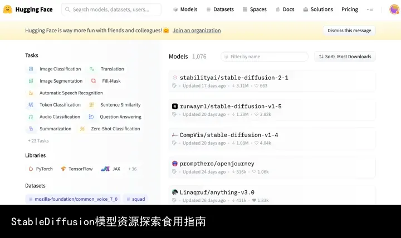Select mozilla-foundation/common_voice_7_0 dataset tag

73,199
